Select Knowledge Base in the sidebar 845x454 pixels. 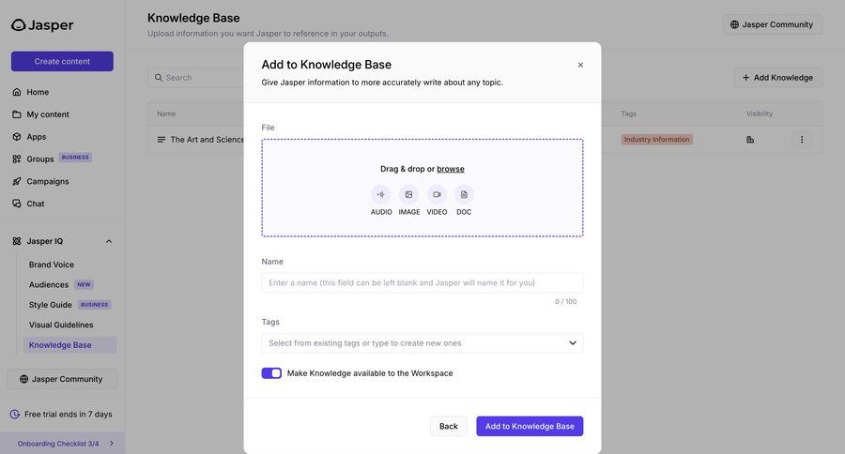pos(70,345)
